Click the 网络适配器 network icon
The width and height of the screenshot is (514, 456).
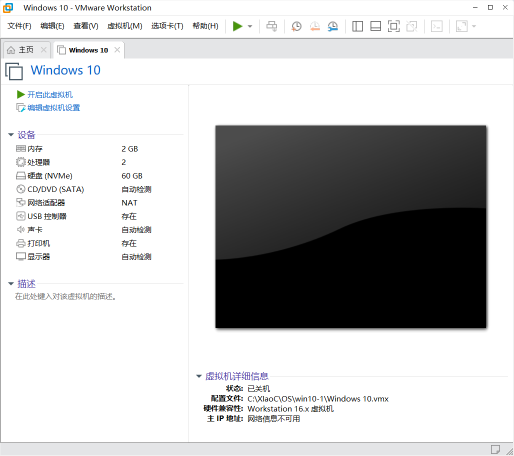[20, 202]
